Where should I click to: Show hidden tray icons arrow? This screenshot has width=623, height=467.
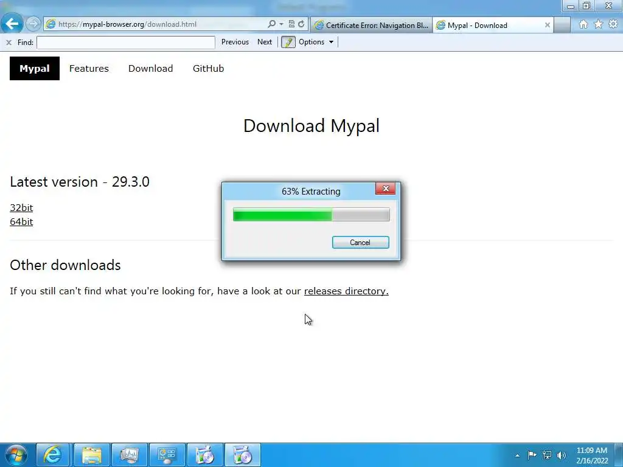(517, 455)
